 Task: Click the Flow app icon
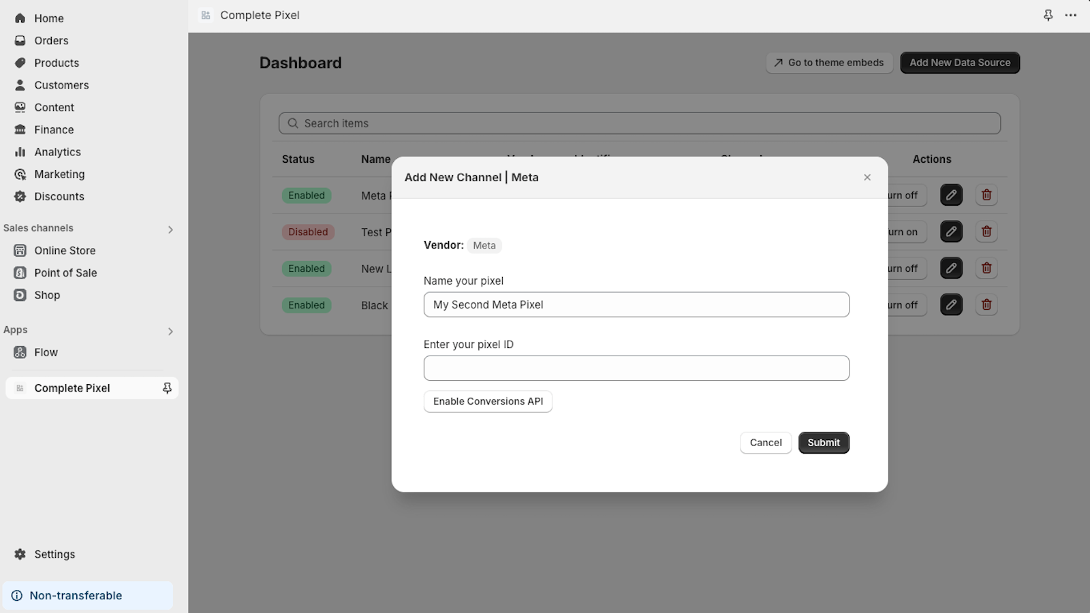20,352
